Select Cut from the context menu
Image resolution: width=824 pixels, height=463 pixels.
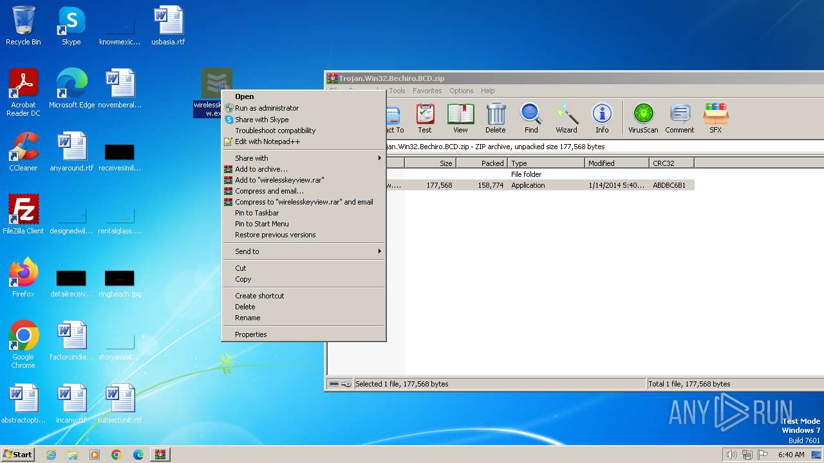click(x=303, y=268)
